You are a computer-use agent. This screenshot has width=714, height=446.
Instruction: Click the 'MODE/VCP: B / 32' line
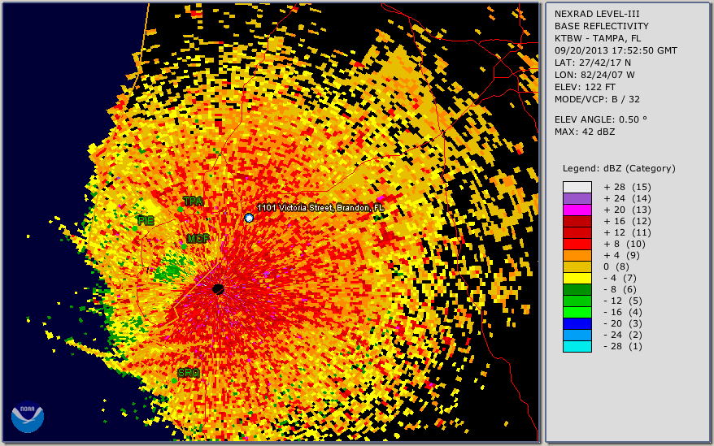click(x=597, y=99)
